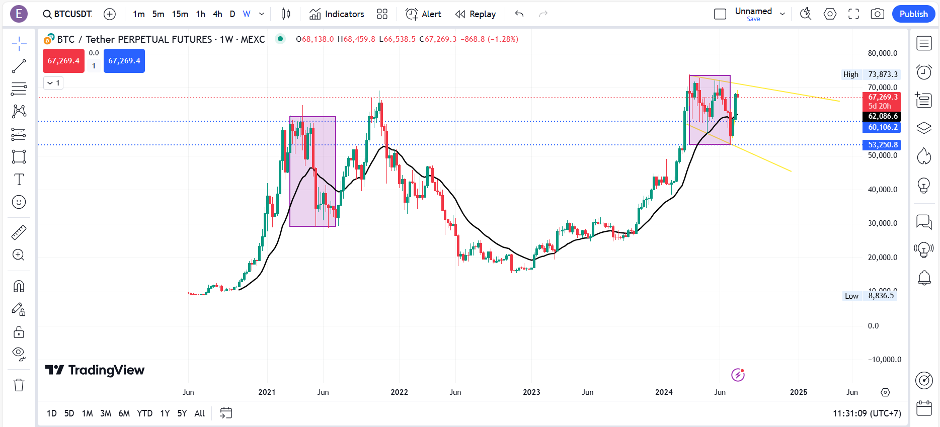940x427 pixels.
Task: Open chart settings hexagon icon
Action: coord(830,14)
